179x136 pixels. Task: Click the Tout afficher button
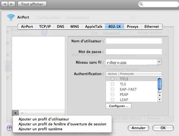[32, 4]
